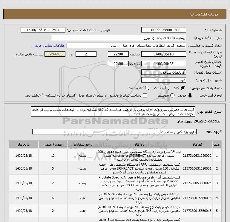Choose the متوسط purchase type radio
The image size is (230, 222).
(172, 95)
